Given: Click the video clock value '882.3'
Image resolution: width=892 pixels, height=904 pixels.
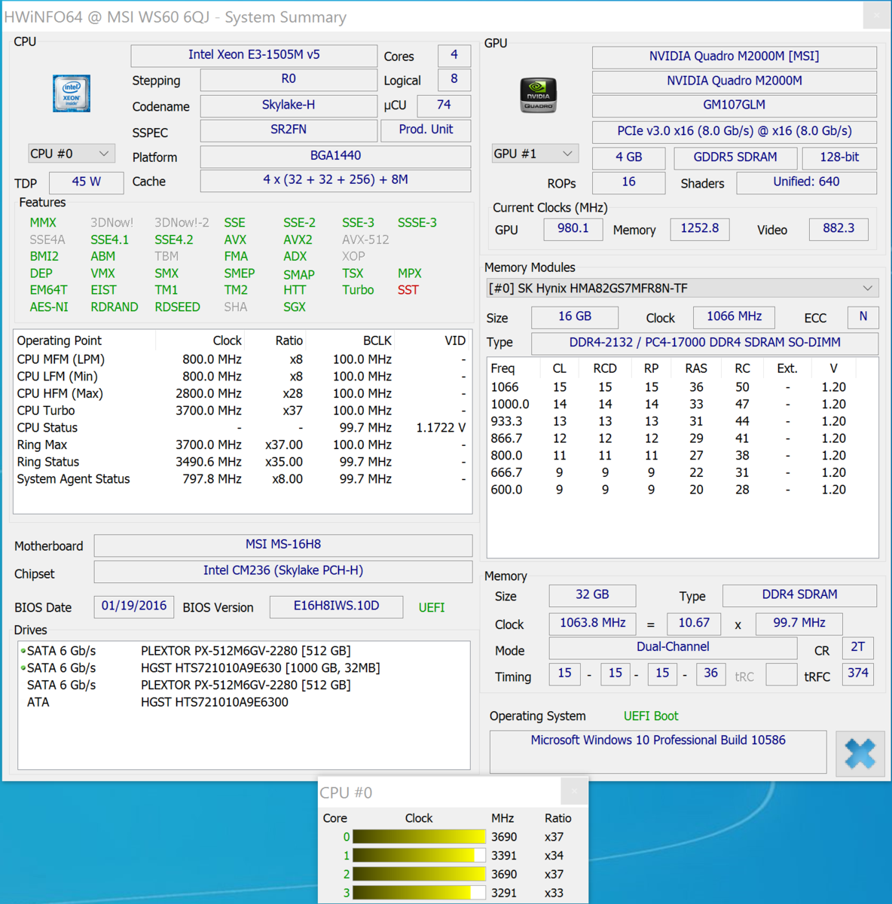Looking at the screenshot, I should pyautogui.click(x=839, y=229).
